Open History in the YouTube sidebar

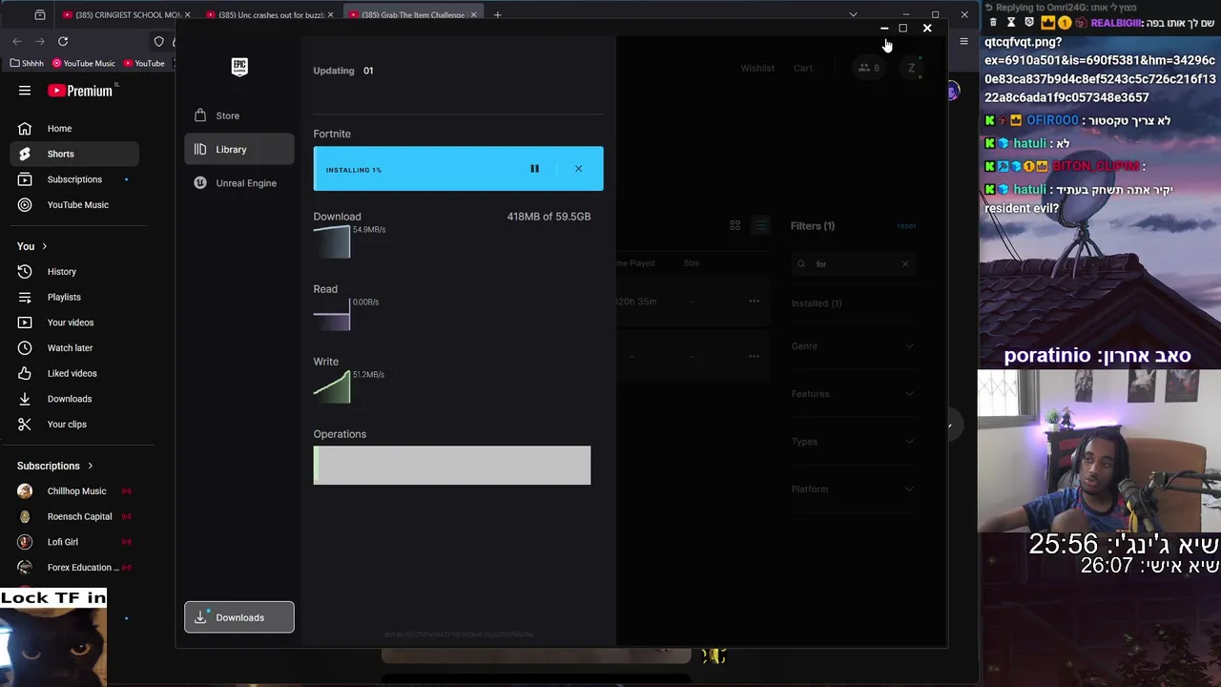(x=74, y=272)
